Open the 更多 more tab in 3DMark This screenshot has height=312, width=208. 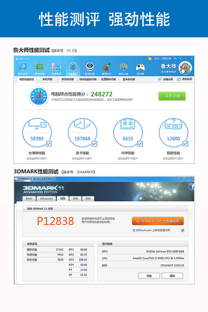[88, 199]
